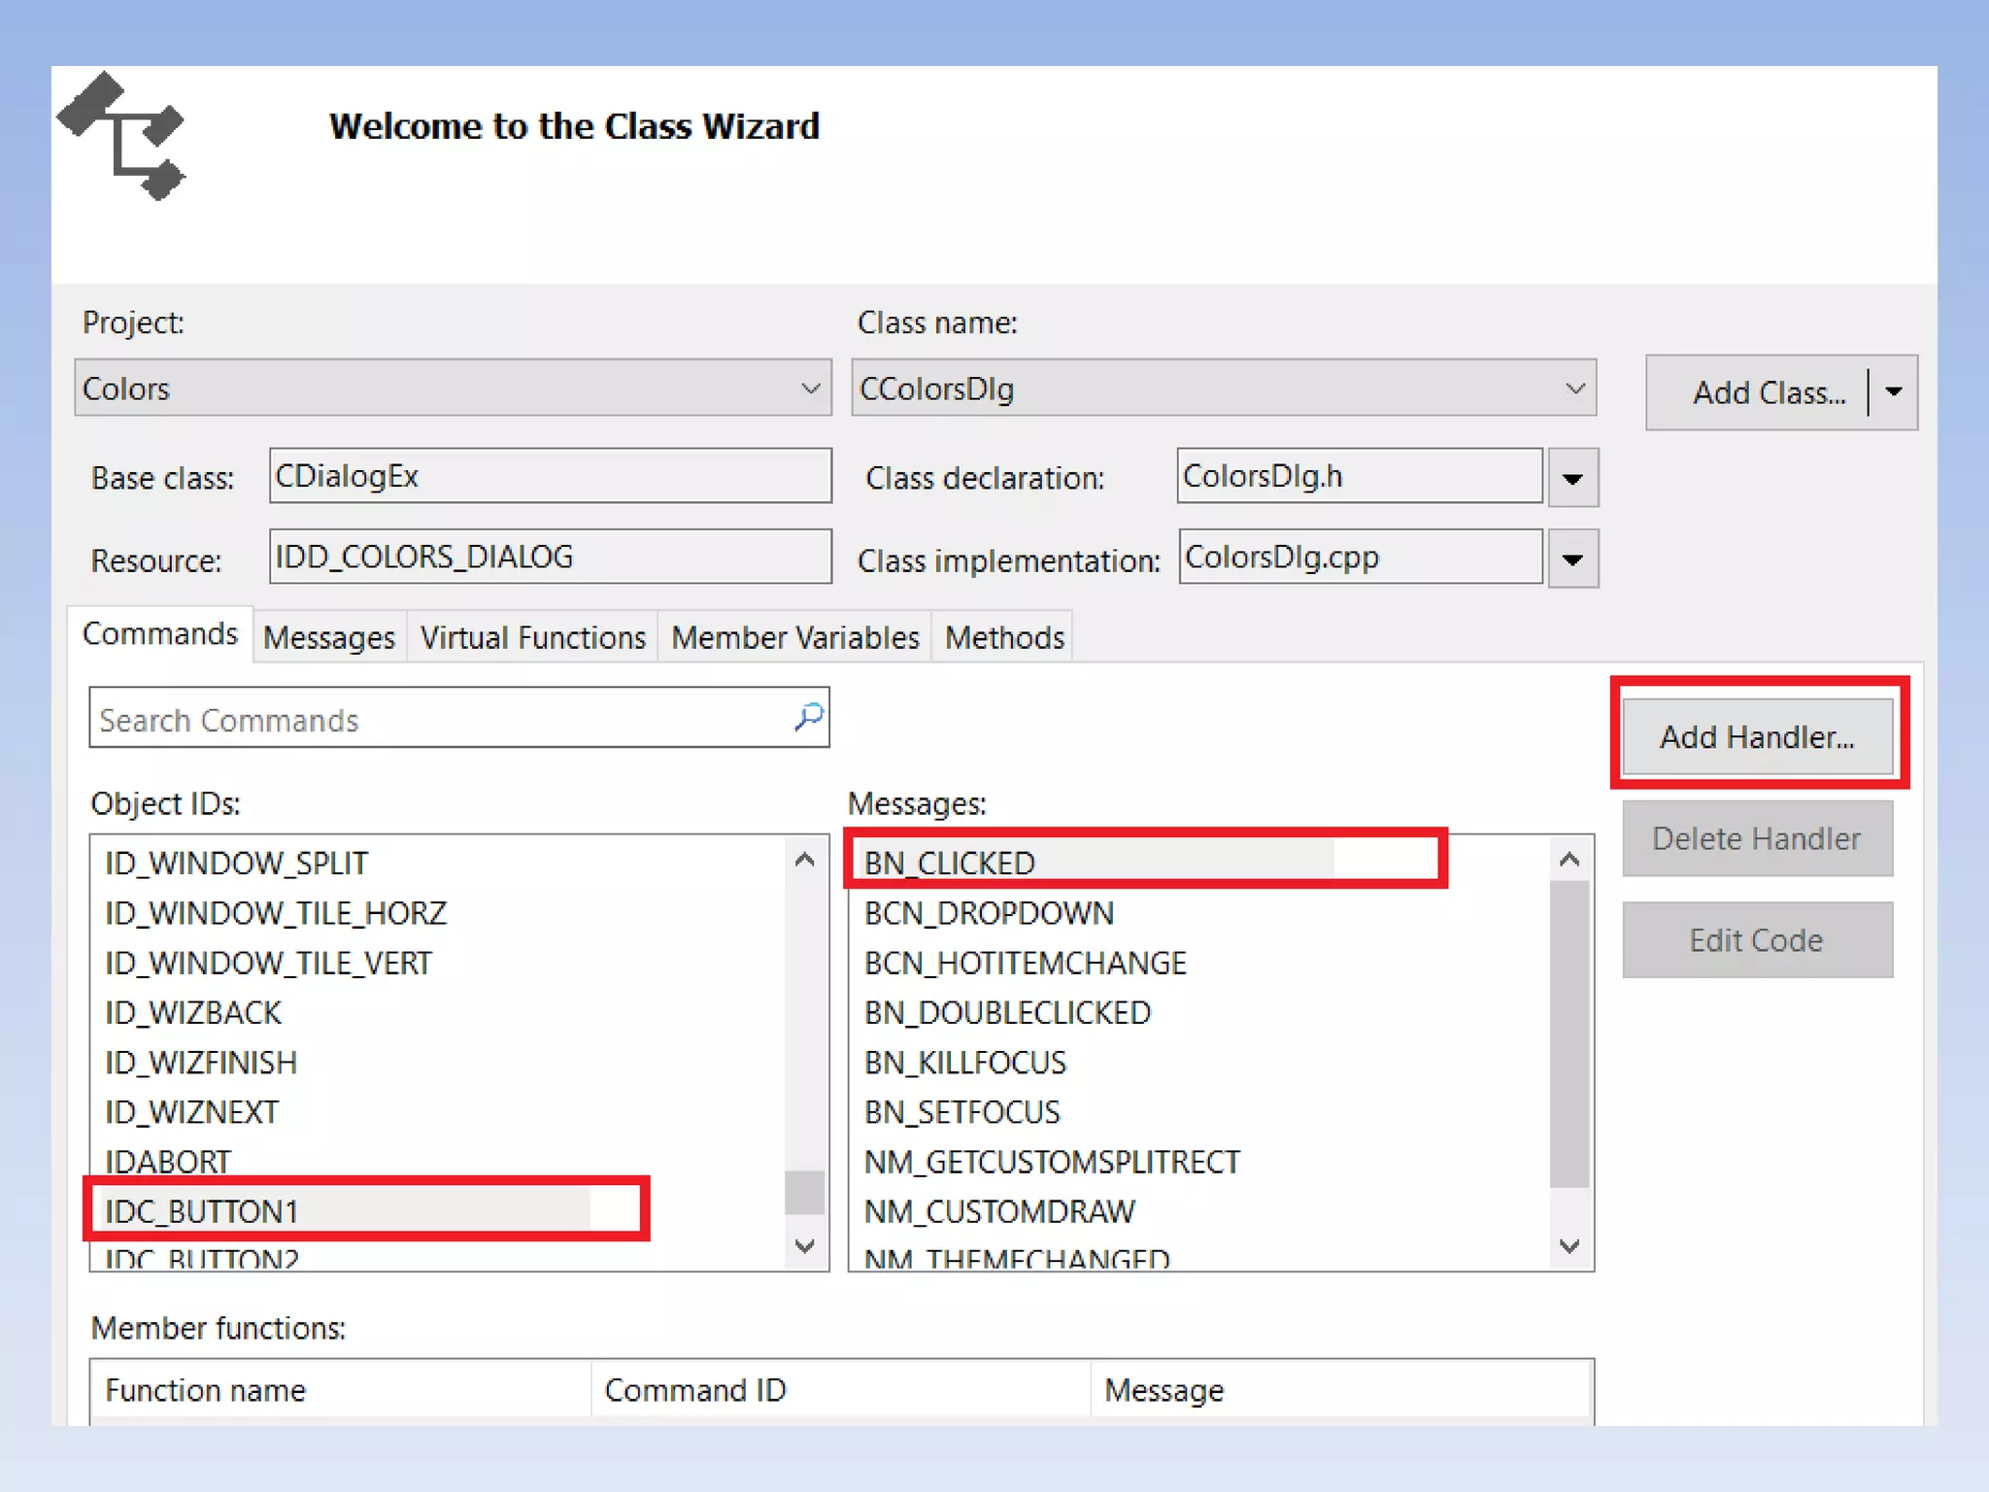This screenshot has height=1492, width=1989.
Task: Select IDC_BUTTON1 in Object IDs list
Action: [202, 1211]
